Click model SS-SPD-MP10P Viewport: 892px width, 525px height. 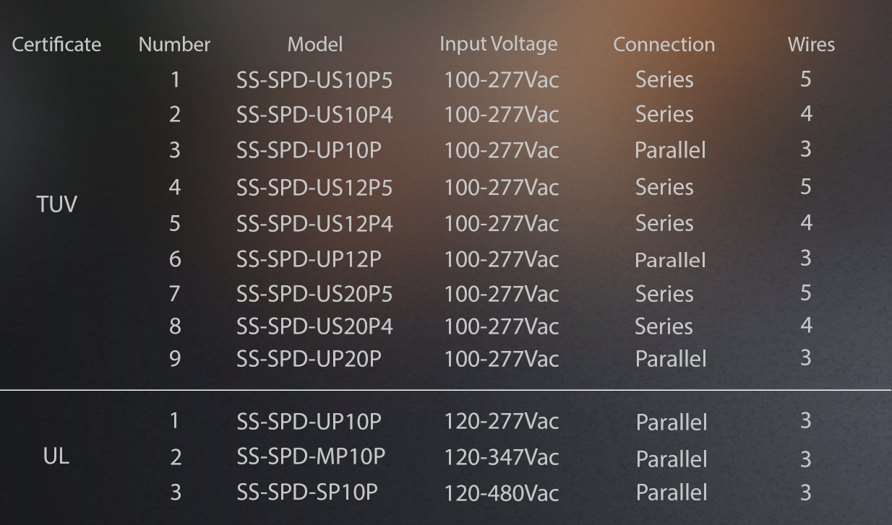coord(311,456)
